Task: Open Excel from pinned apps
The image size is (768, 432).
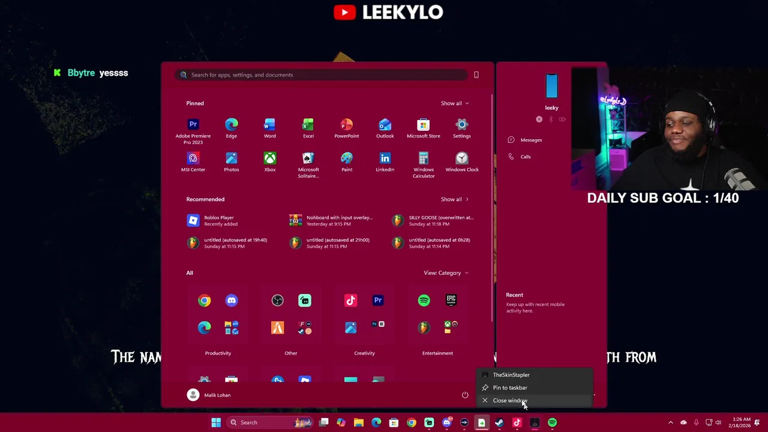Action: pos(308,128)
